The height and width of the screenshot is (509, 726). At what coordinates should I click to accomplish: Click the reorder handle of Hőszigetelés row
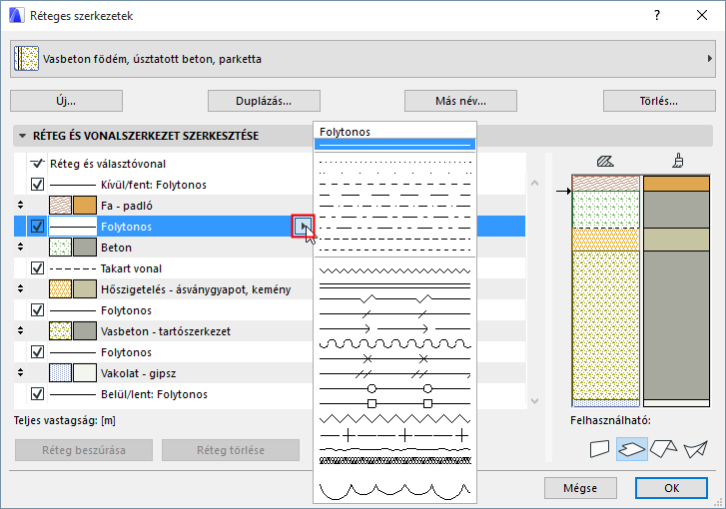[20, 288]
